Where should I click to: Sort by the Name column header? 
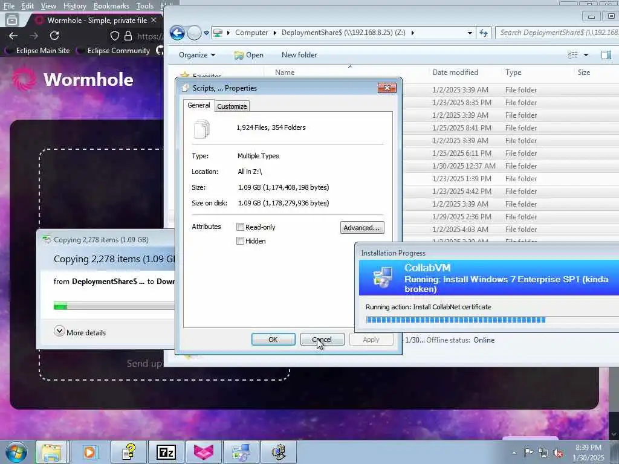tap(285, 72)
